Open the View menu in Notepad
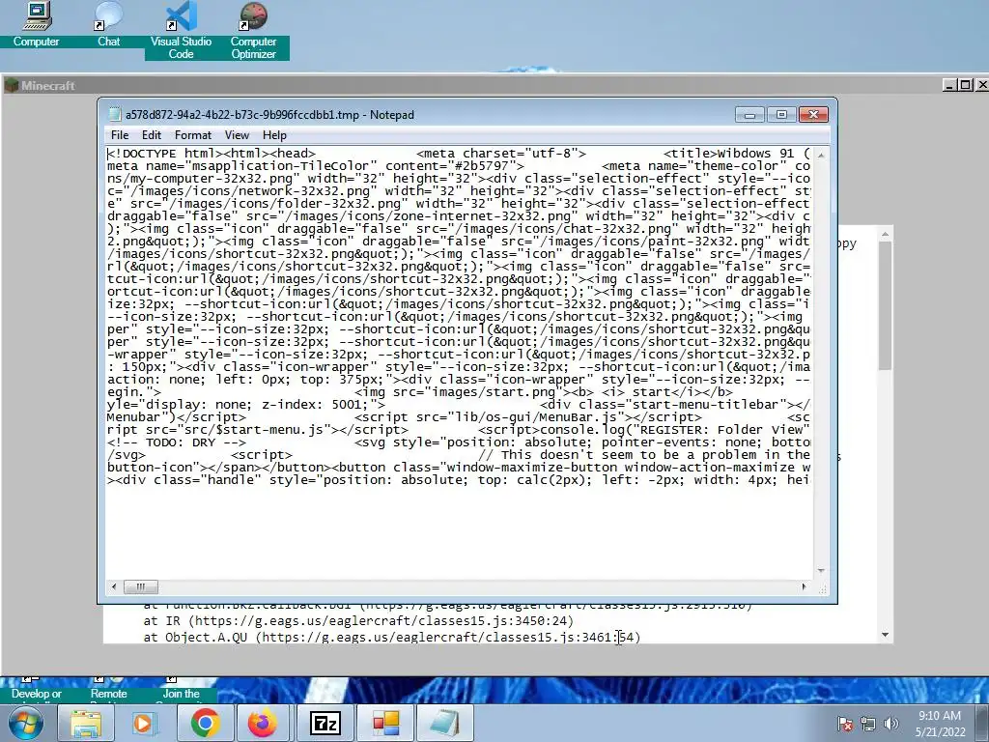 point(237,135)
